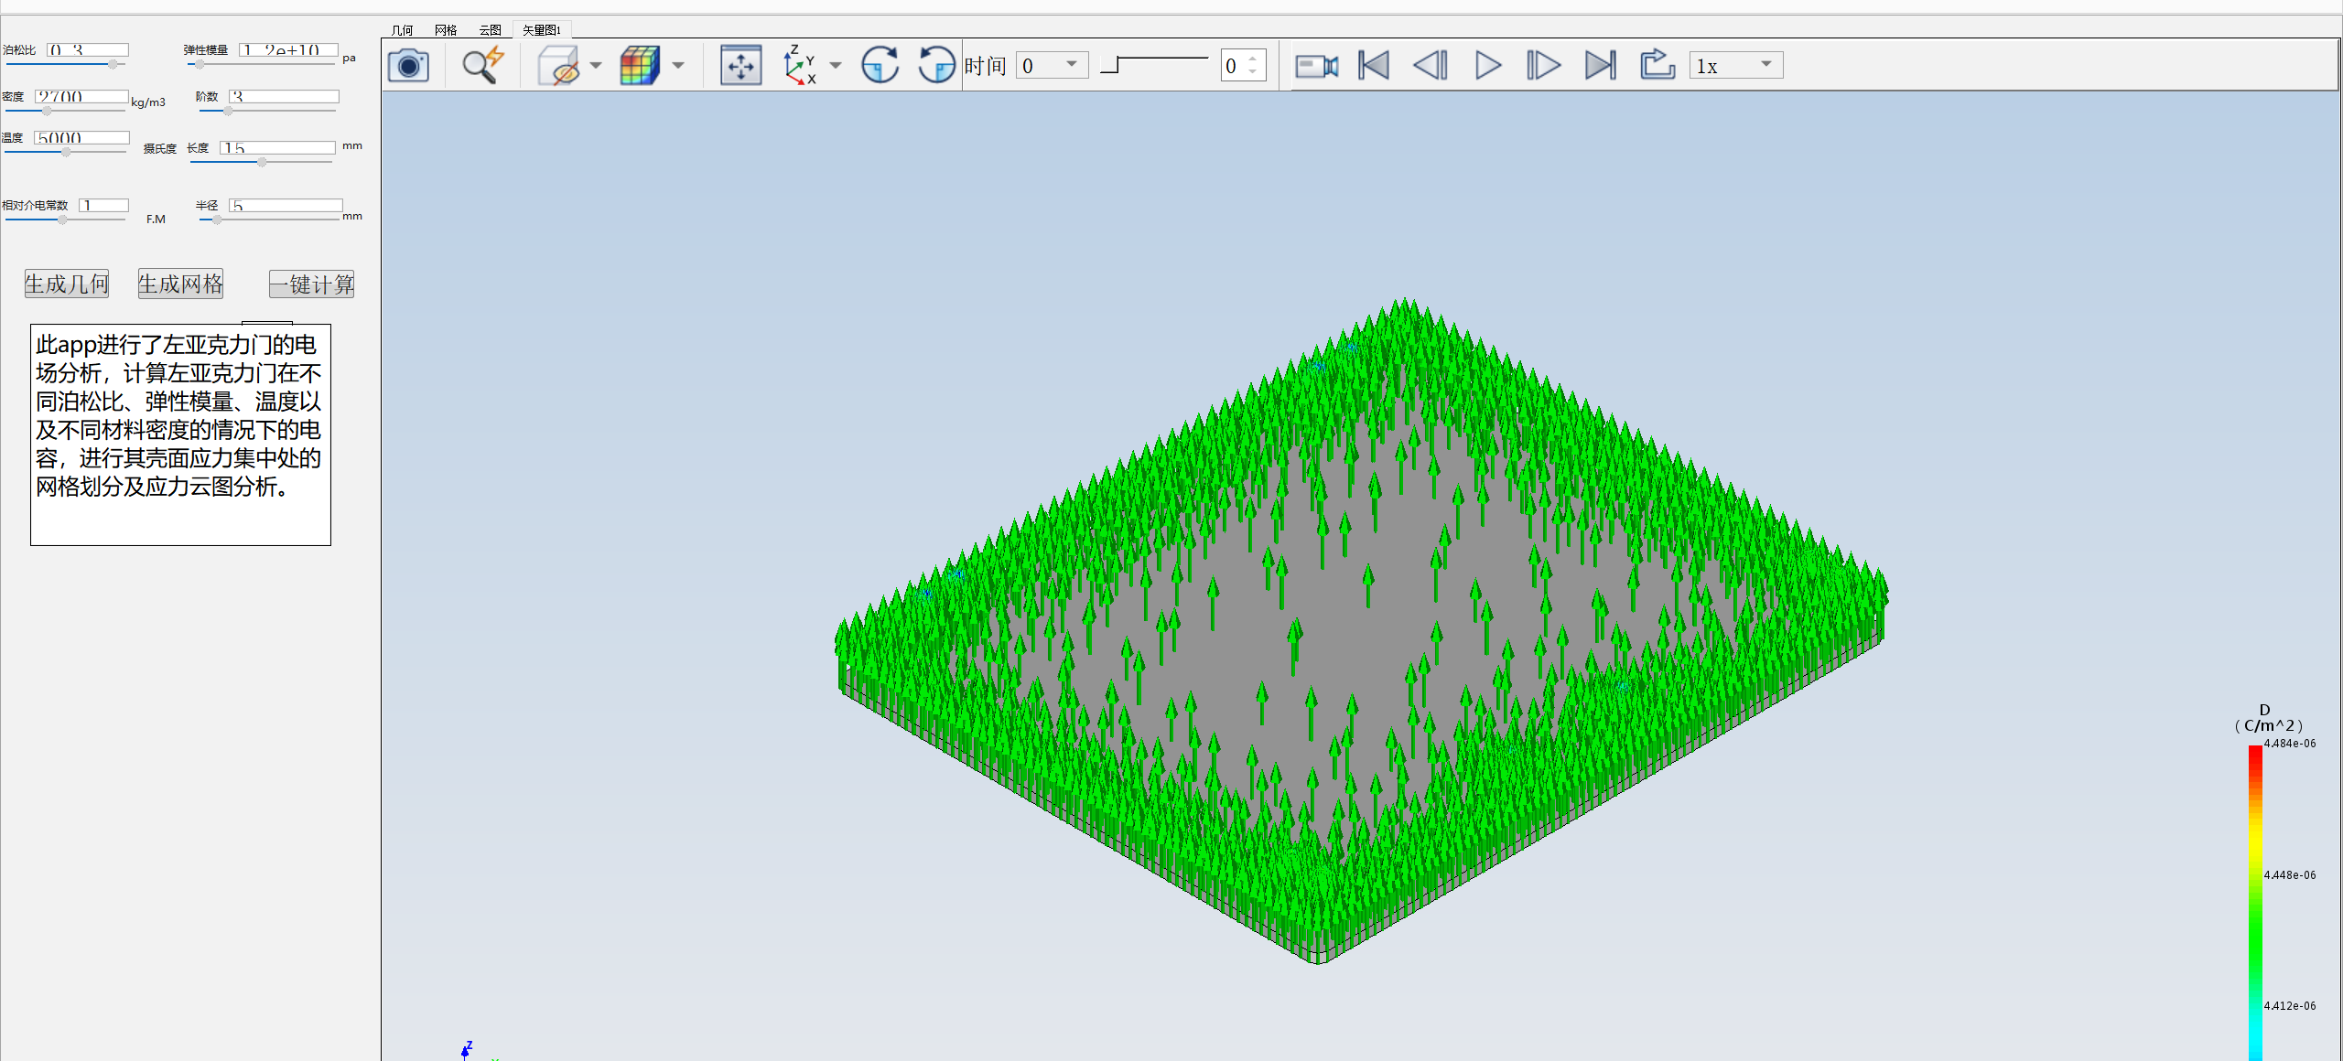
Task: Click the 阶数 input field
Action: coord(284,96)
